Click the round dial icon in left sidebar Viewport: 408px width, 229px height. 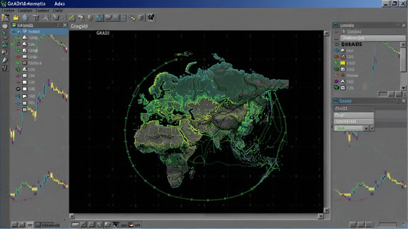pos(5,25)
